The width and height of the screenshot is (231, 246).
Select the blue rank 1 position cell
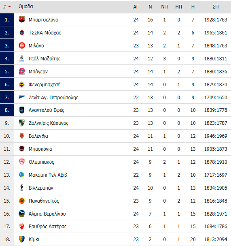(x=7, y=19)
